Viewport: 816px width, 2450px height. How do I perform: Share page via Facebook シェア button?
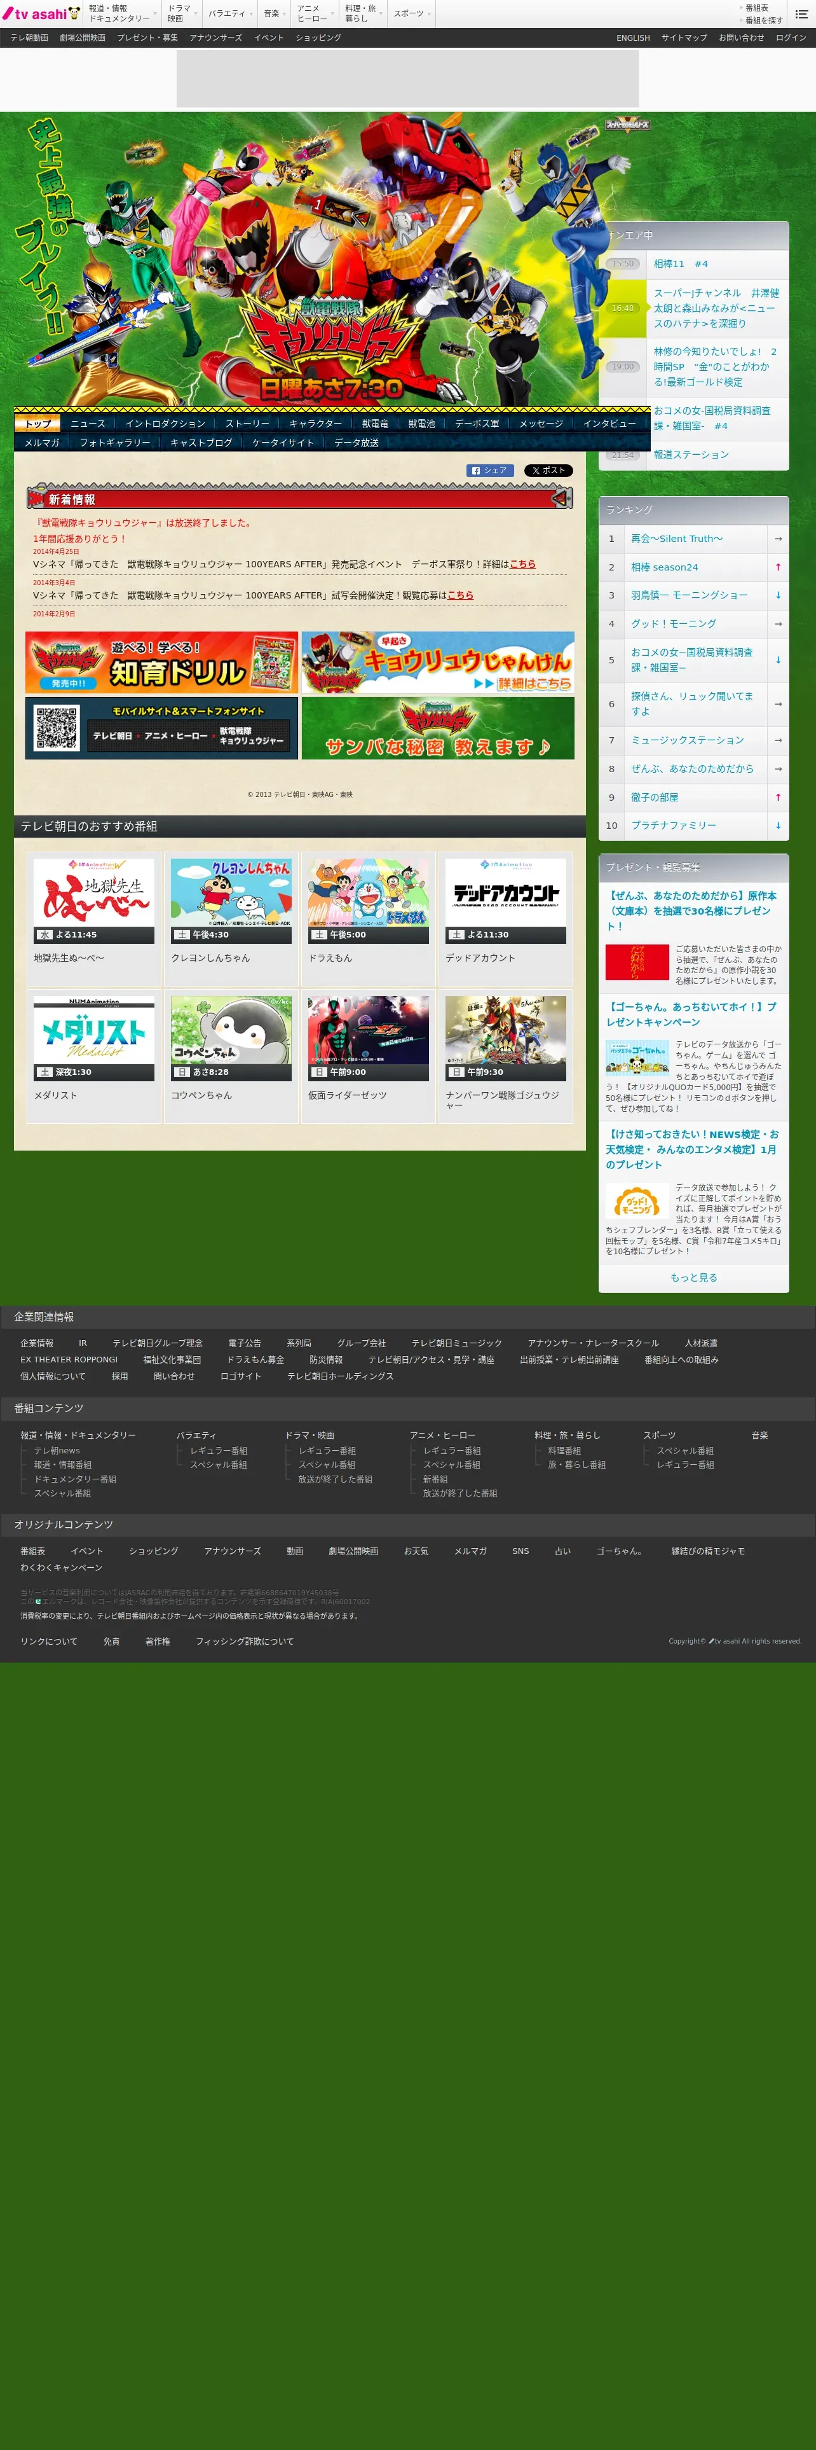coord(490,471)
